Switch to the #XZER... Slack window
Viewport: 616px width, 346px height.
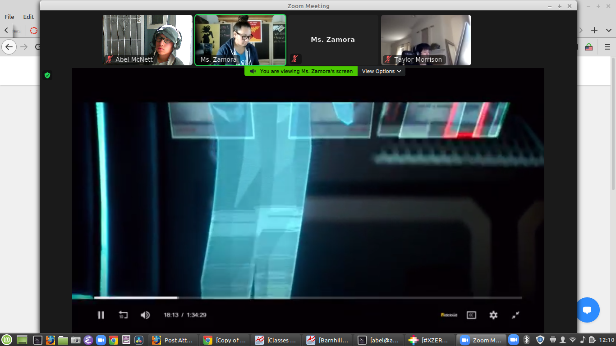pos(430,340)
